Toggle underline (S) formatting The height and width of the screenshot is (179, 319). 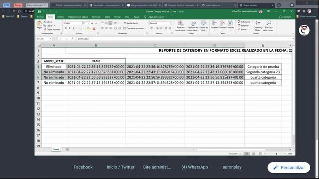[x=74, y=28]
